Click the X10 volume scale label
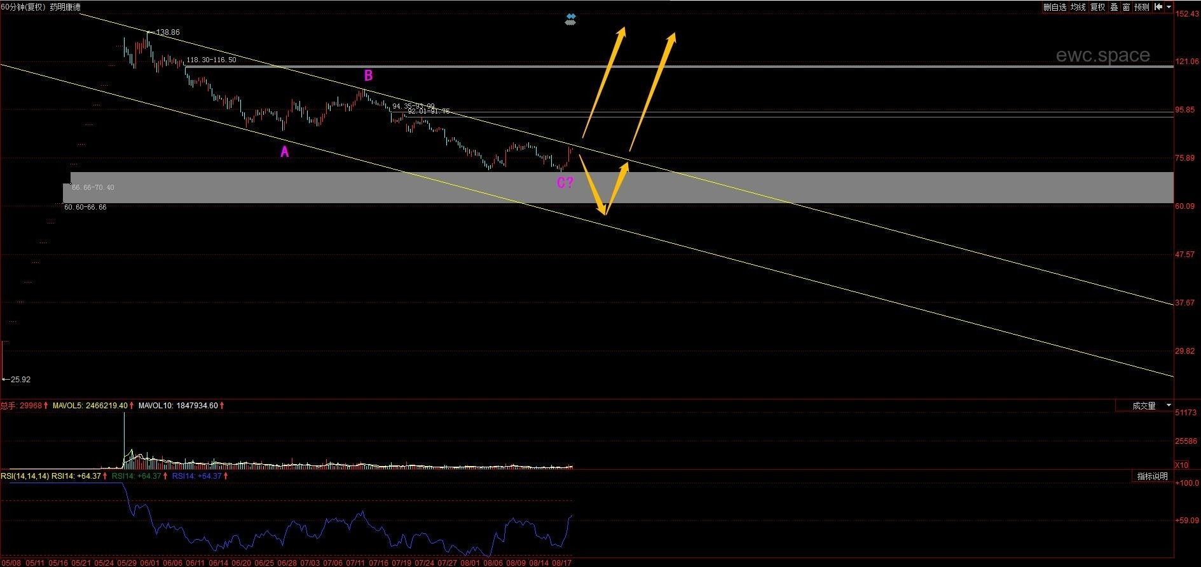 point(1181,465)
